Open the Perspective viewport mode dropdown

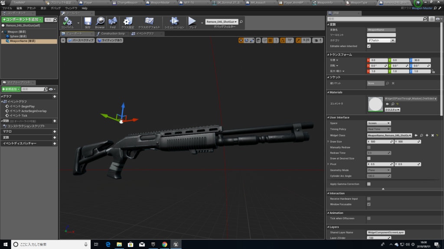tap(81, 40)
